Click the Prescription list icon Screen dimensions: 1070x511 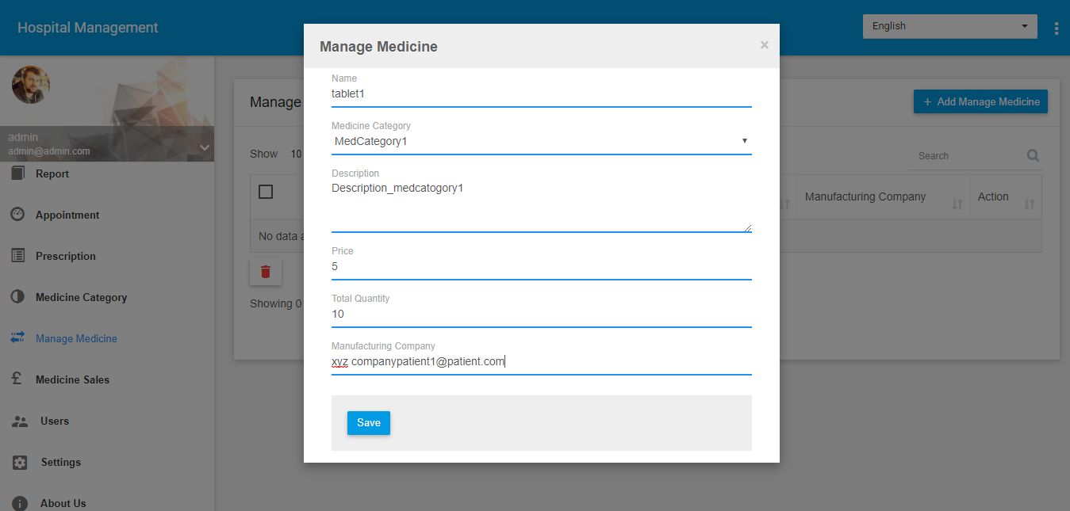click(x=18, y=256)
